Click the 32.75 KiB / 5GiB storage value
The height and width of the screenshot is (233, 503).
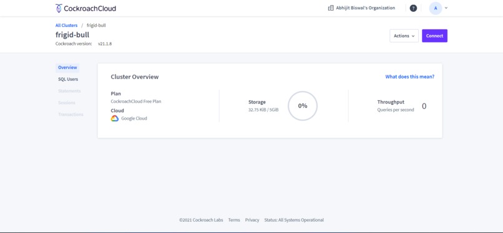(263, 110)
